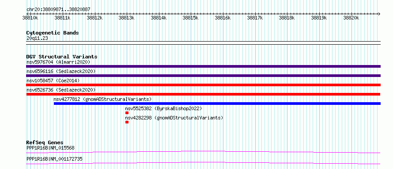Open the nsv5525382 (ByrskaBishop2022) label
The height and width of the screenshot is (169, 393).
point(163,108)
